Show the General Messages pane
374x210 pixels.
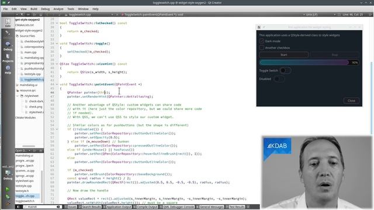(x=210, y=207)
